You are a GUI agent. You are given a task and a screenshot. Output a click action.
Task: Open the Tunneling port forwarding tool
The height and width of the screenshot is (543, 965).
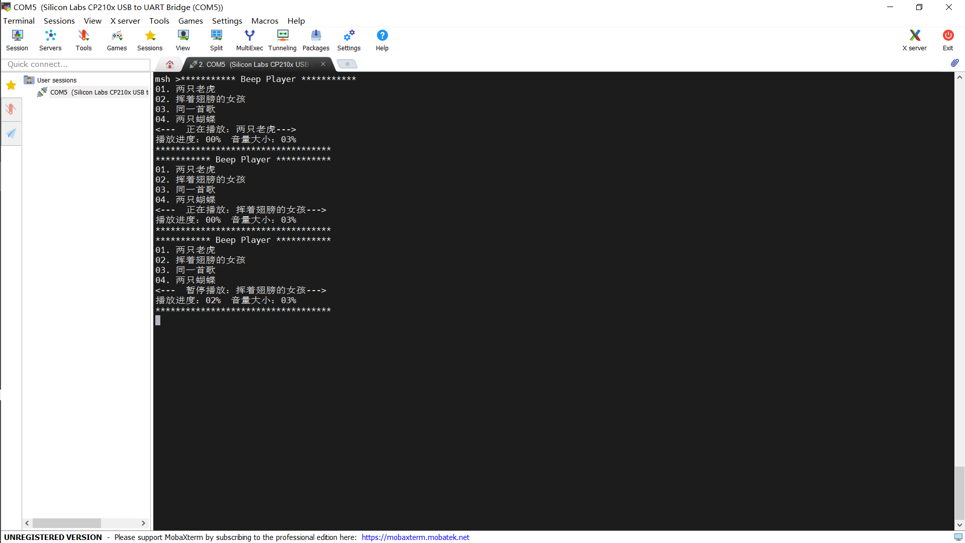click(282, 40)
